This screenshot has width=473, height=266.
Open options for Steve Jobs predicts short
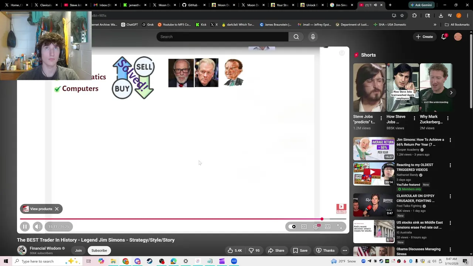pyautogui.click(x=381, y=119)
